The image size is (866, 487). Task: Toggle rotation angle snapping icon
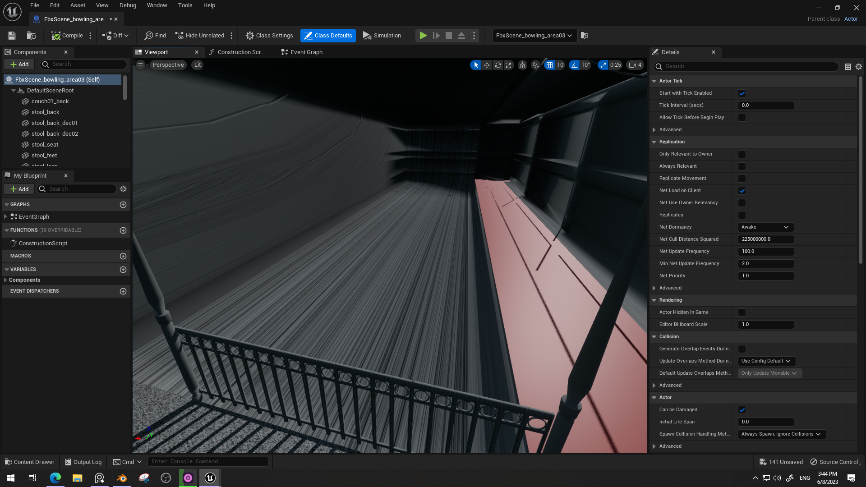574,65
